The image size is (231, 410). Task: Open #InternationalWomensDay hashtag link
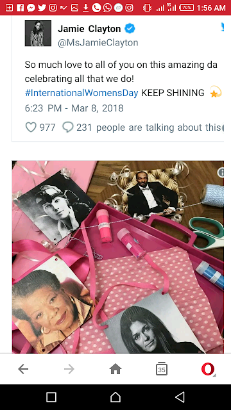coord(81,93)
